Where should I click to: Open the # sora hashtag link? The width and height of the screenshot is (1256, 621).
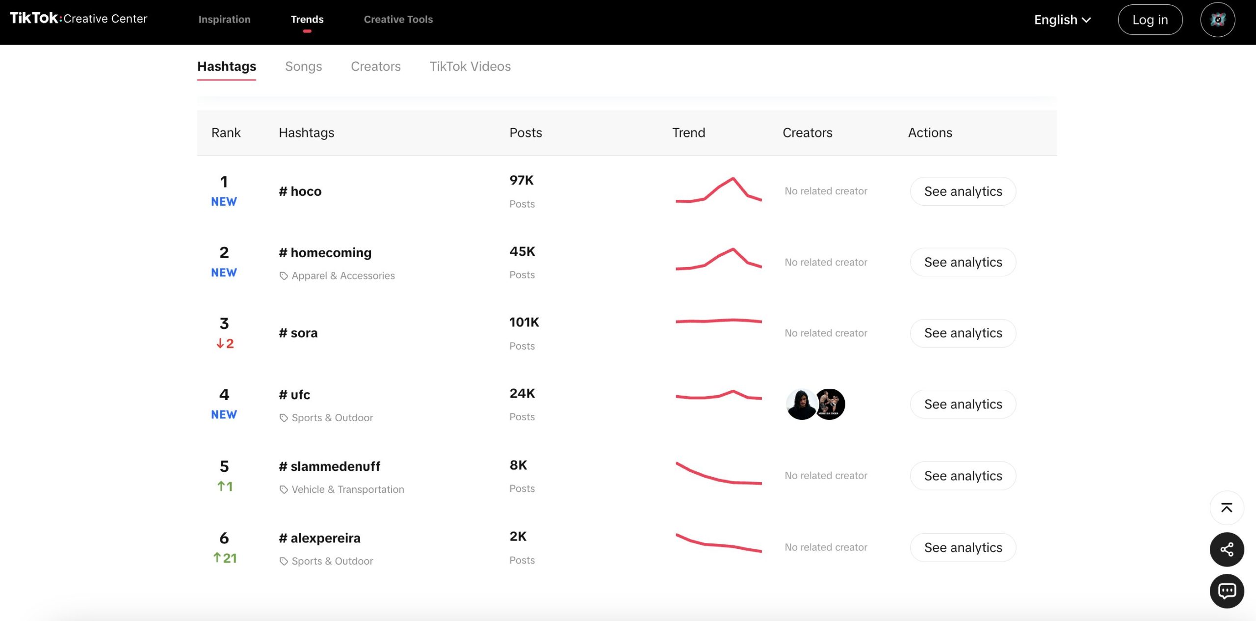(298, 333)
